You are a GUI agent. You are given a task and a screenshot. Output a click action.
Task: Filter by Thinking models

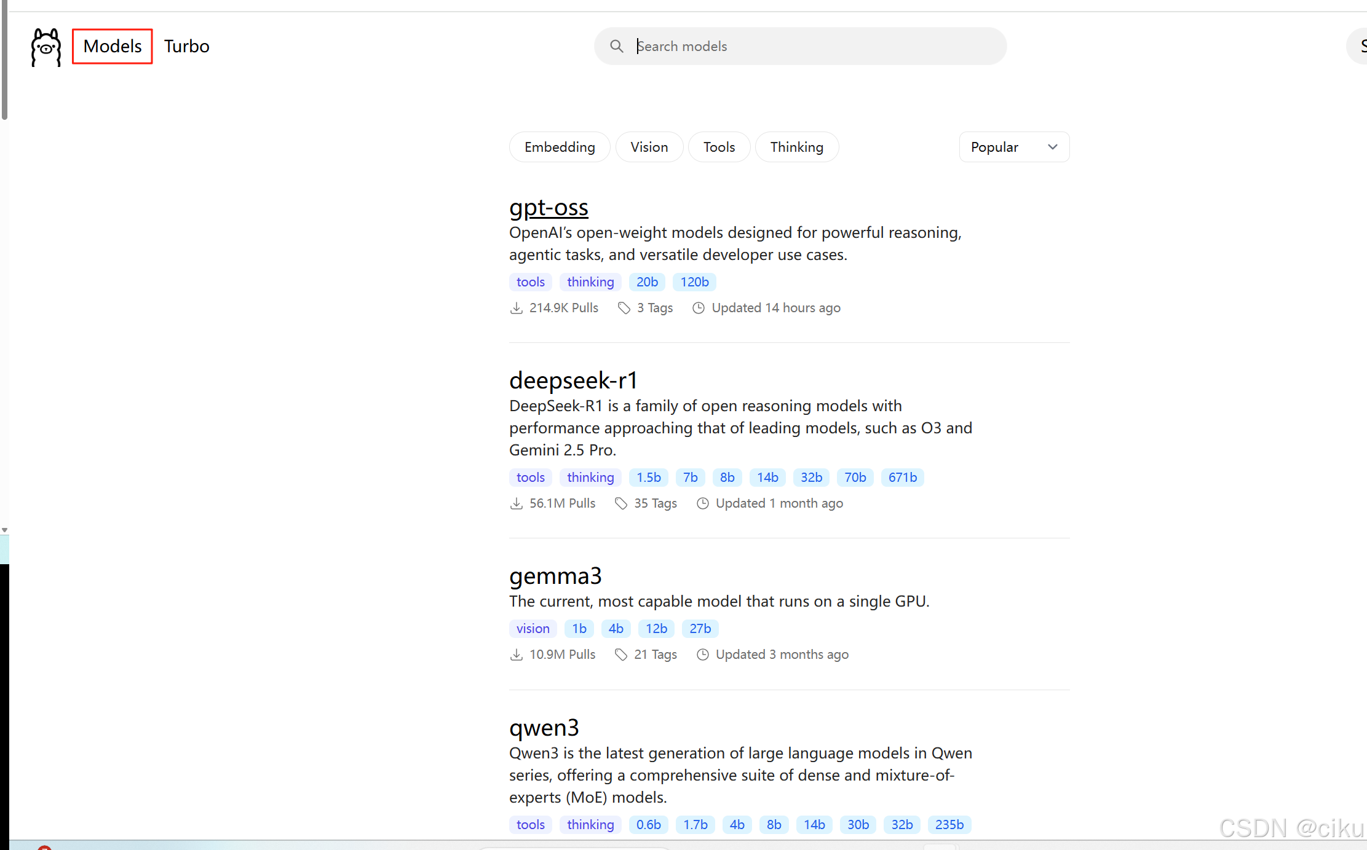coord(797,147)
